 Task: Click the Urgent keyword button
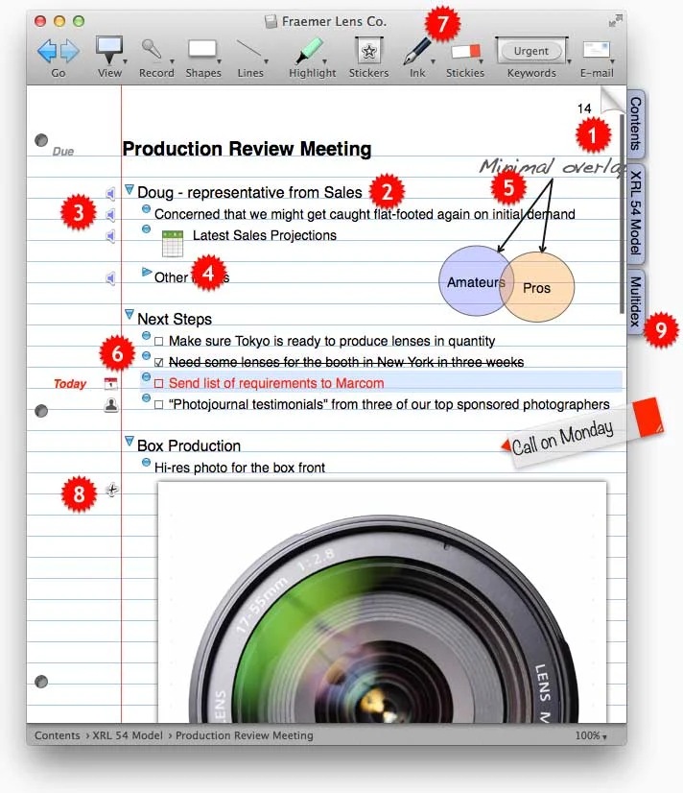pos(530,51)
